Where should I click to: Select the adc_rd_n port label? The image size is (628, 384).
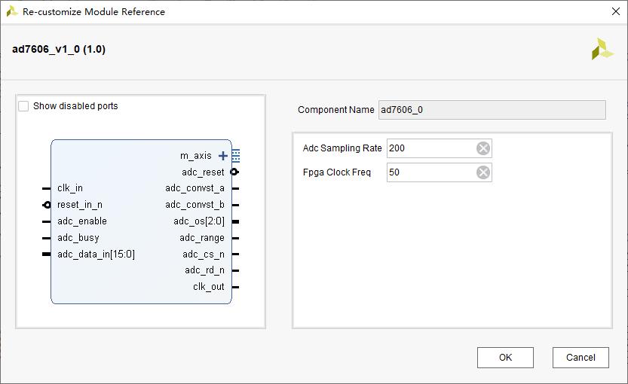point(204,270)
